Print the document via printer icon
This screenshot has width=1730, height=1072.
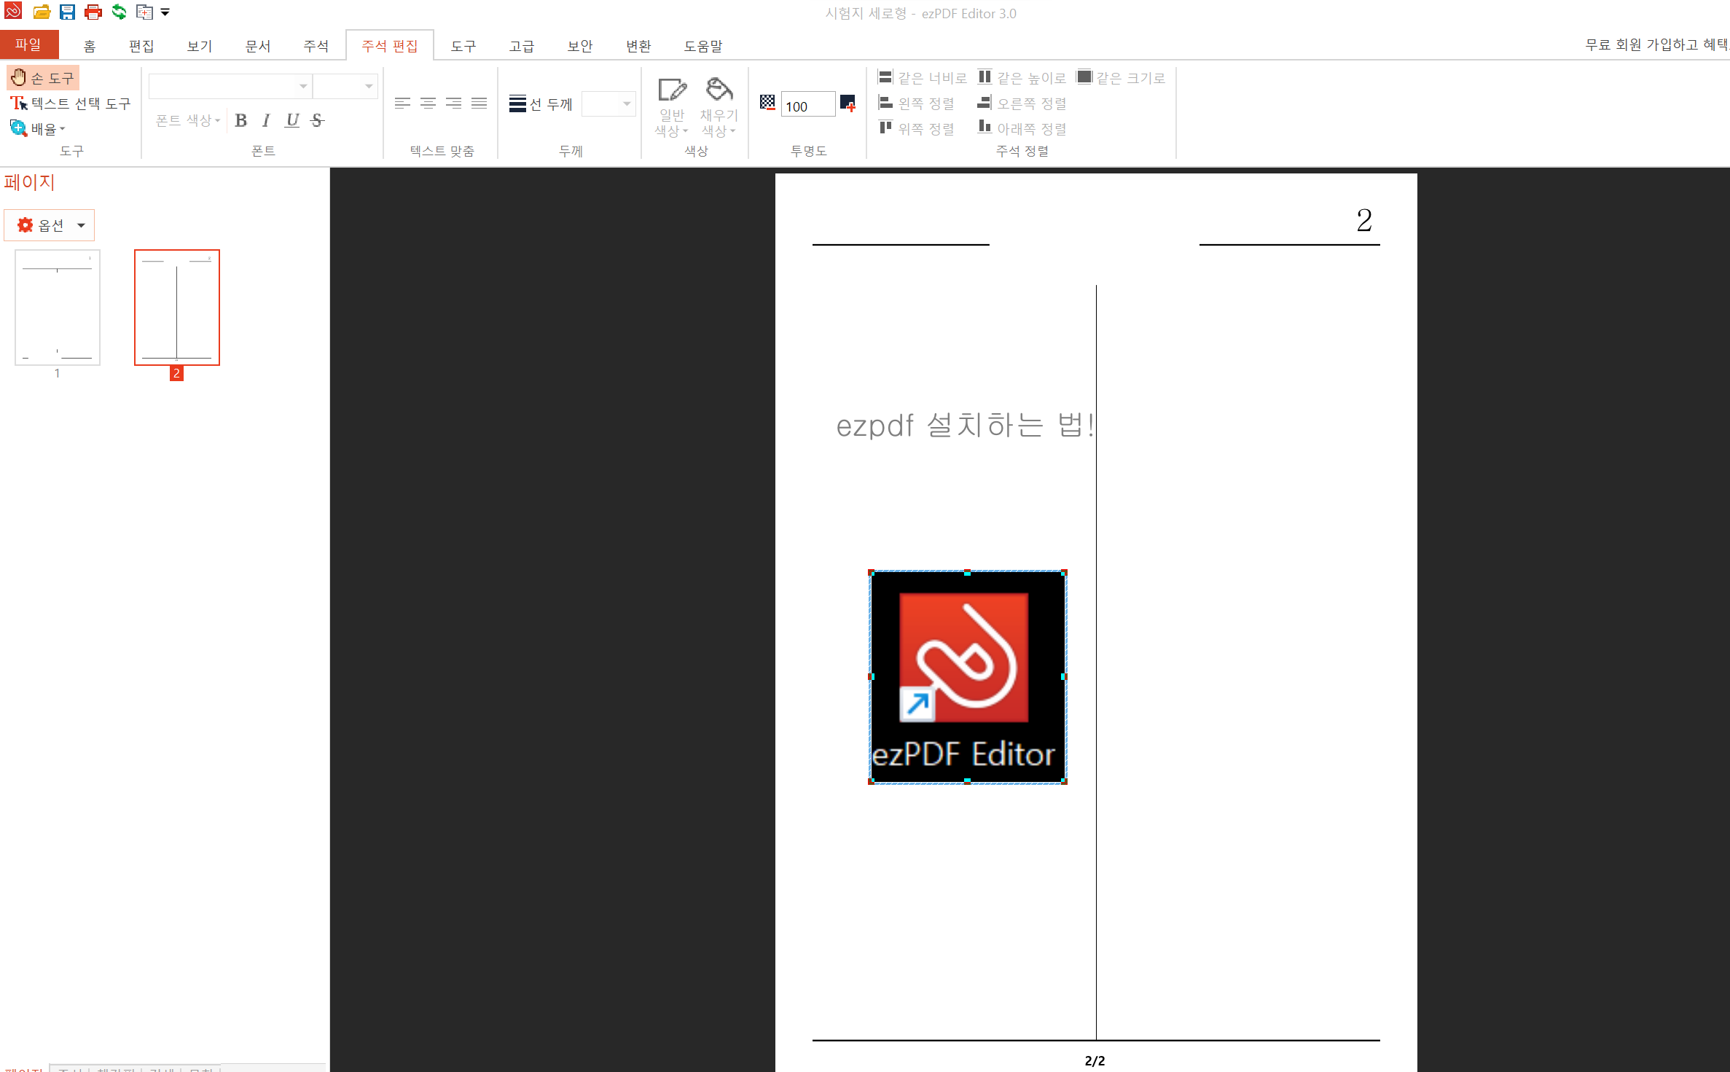point(93,12)
